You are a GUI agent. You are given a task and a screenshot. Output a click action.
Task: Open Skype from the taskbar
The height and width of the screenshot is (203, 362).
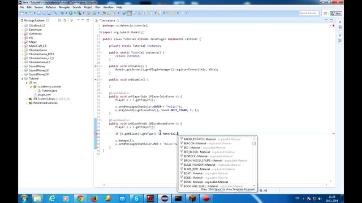[x=136, y=198]
